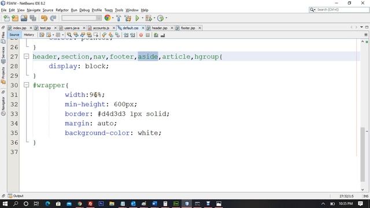Open the Refactor menu
Viewport: 370px width, 208px height.
click(62, 10)
